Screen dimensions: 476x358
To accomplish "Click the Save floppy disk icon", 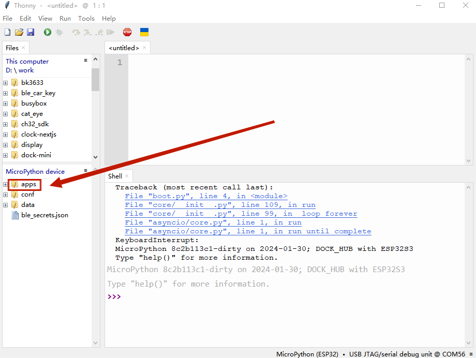I will 31,32.
